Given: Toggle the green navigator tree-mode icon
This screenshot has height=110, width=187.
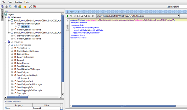Looking at the screenshot, I should [x=6, y=11].
